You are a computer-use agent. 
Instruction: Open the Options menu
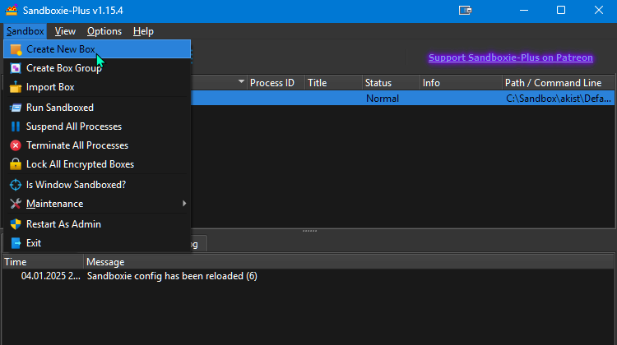coord(104,31)
